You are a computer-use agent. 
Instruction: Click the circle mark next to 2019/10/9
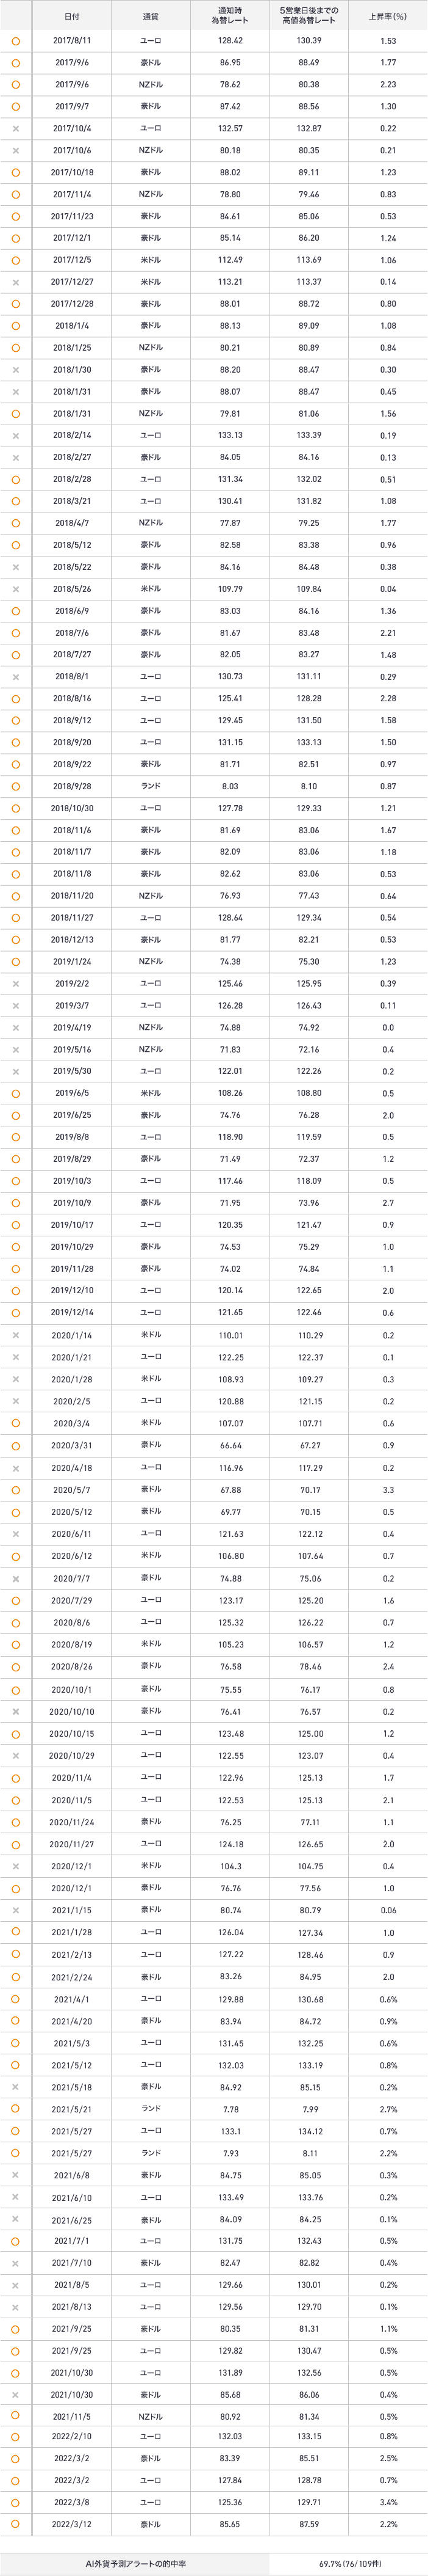tap(16, 1203)
